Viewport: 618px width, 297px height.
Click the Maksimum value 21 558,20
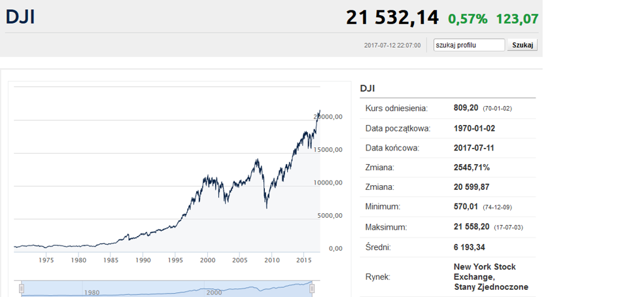point(472,227)
